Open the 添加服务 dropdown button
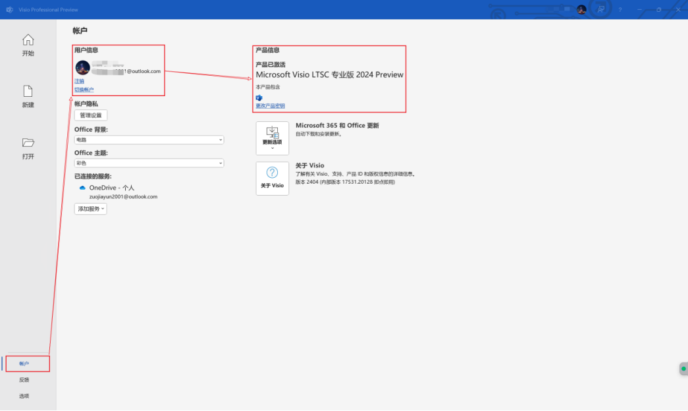Screen dimensions: 688x411 click(90, 209)
